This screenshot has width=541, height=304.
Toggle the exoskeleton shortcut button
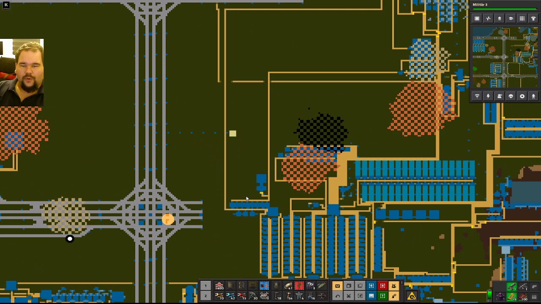[x=394, y=296]
